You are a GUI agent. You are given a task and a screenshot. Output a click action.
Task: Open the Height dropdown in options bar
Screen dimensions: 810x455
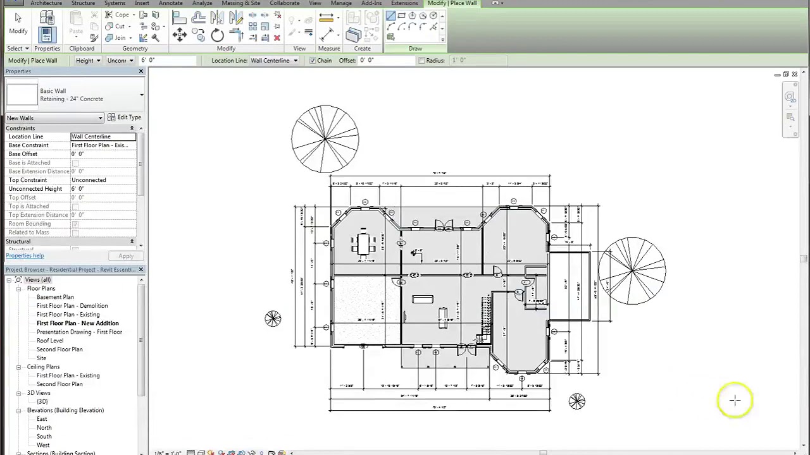(87, 61)
